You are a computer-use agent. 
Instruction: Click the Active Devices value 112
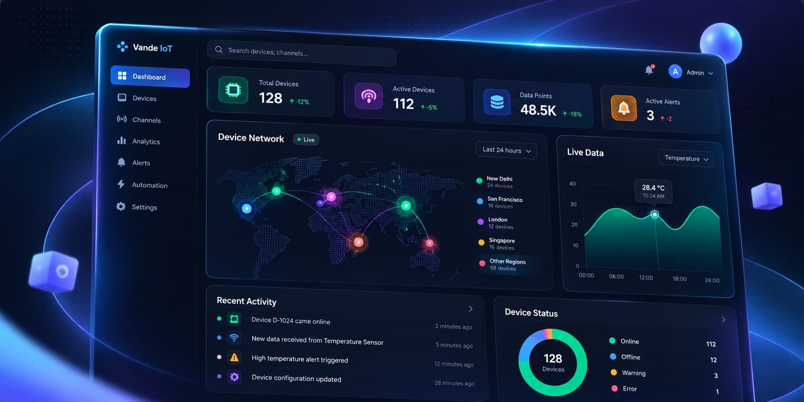403,104
